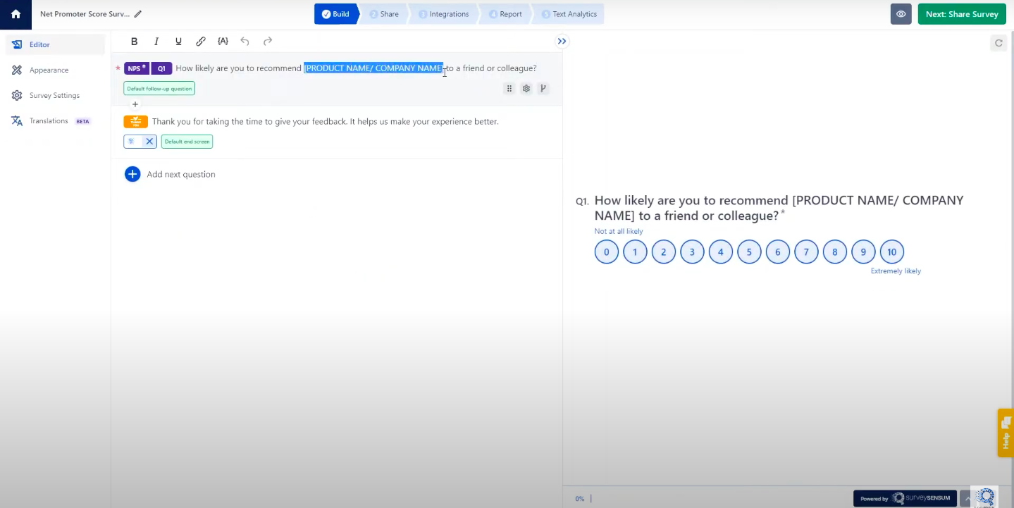Insert variable with {A} icon
This screenshot has height=508, width=1014.
pyautogui.click(x=223, y=42)
